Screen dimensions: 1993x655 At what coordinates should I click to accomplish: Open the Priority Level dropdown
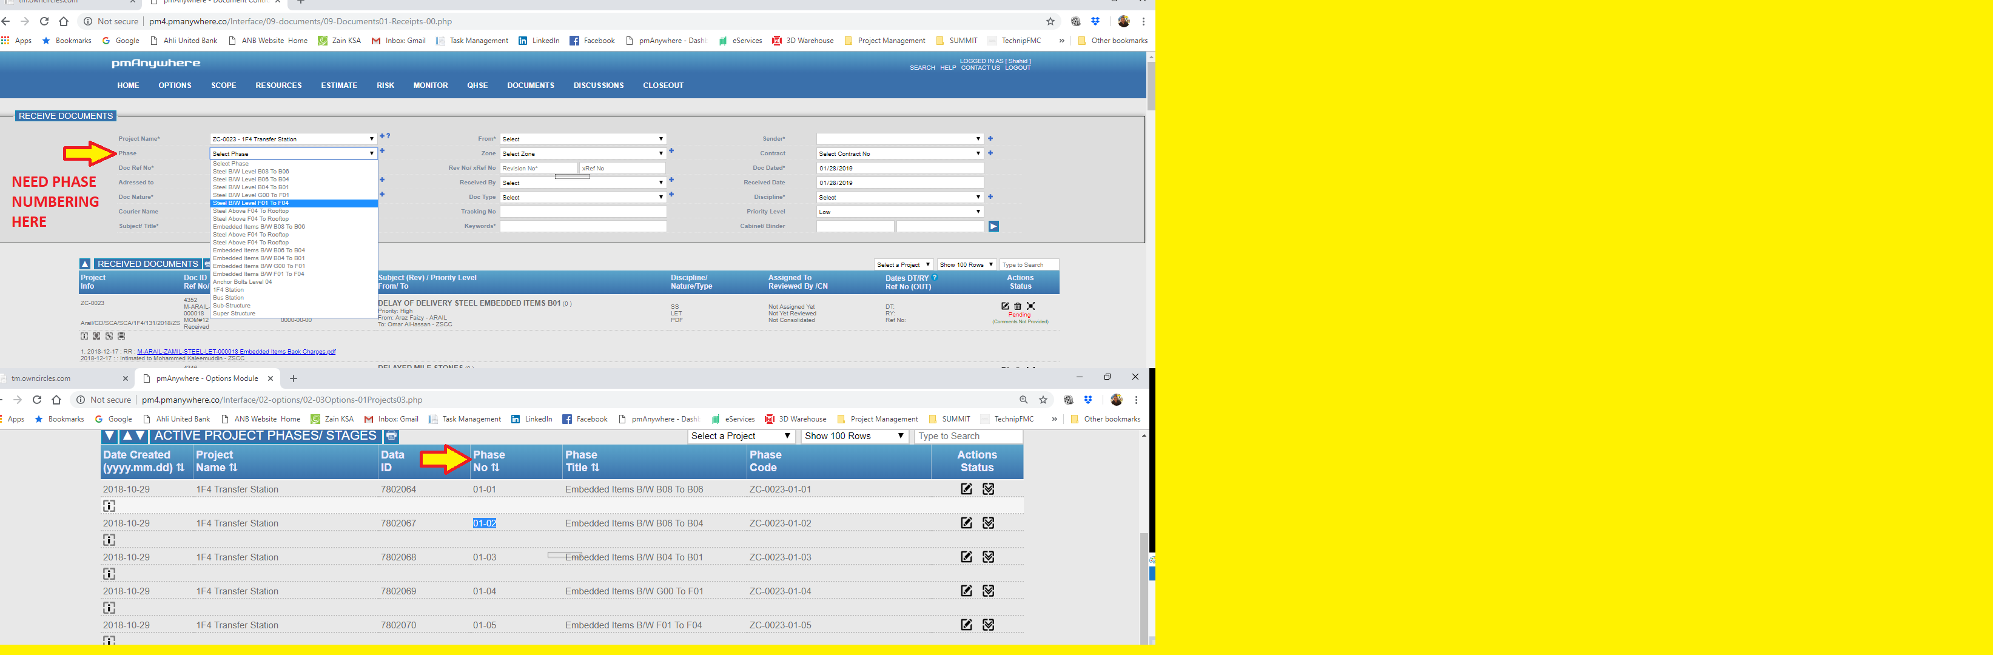tap(899, 212)
